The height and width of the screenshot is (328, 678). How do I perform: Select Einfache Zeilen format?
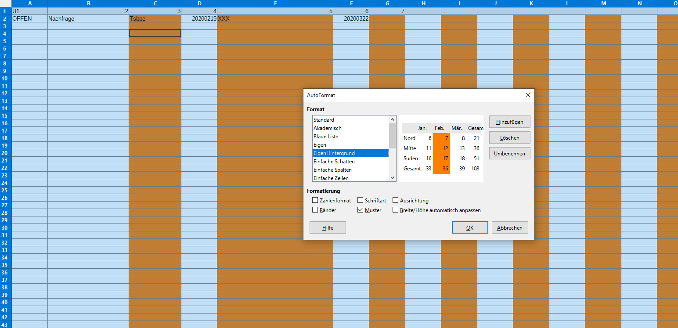(x=350, y=178)
